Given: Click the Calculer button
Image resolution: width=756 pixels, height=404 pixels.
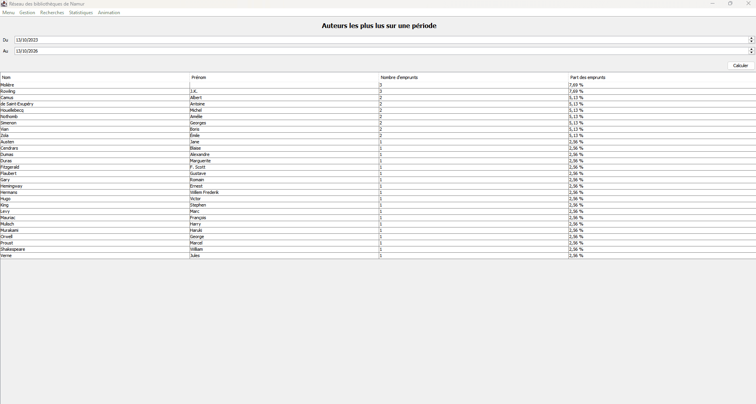Looking at the screenshot, I should [x=741, y=66].
